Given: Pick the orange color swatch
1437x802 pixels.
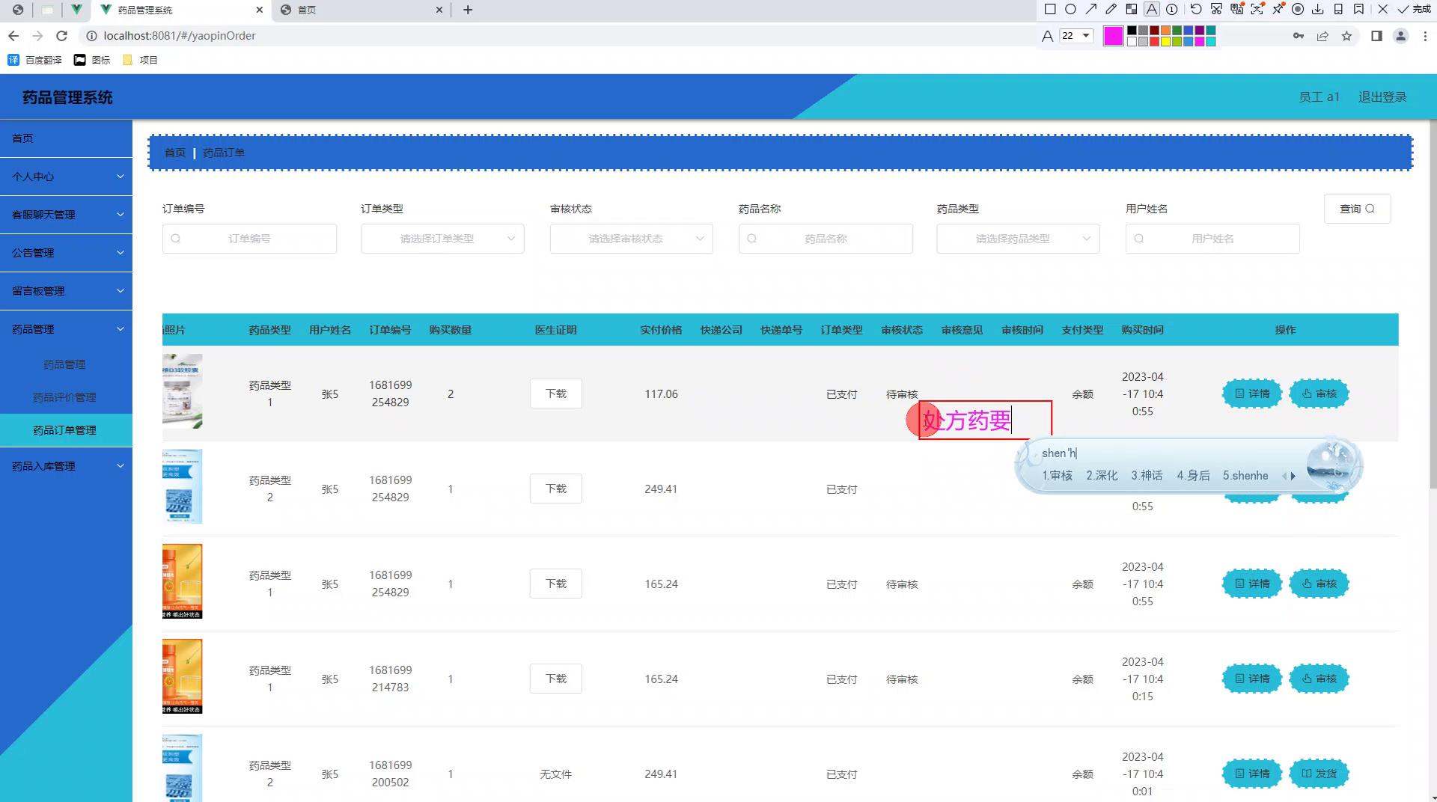Looking at the screenshot, I should 1165,31.
